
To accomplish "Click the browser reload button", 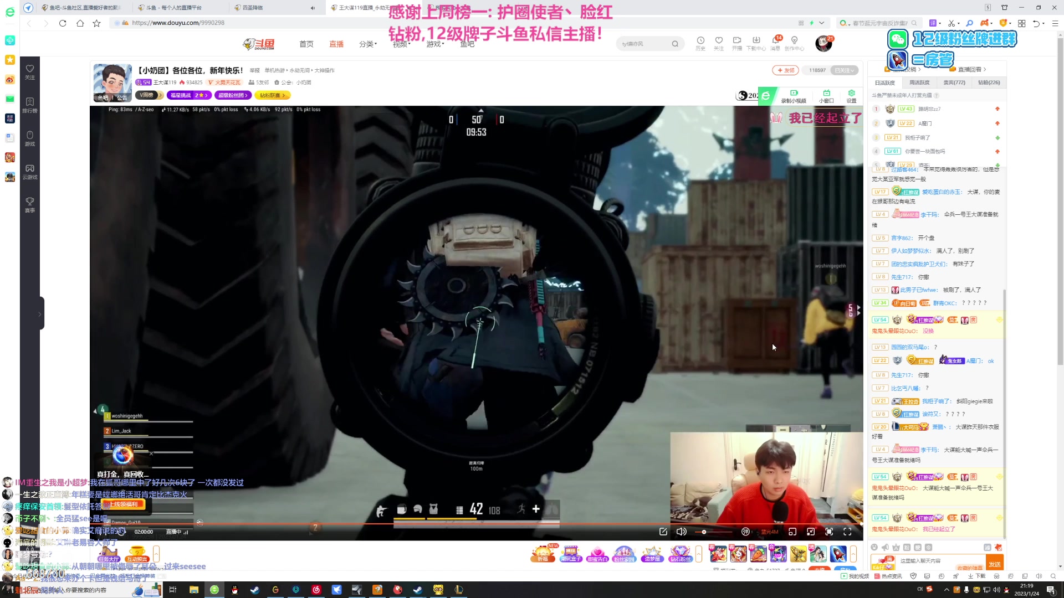I will coord(63,23).
